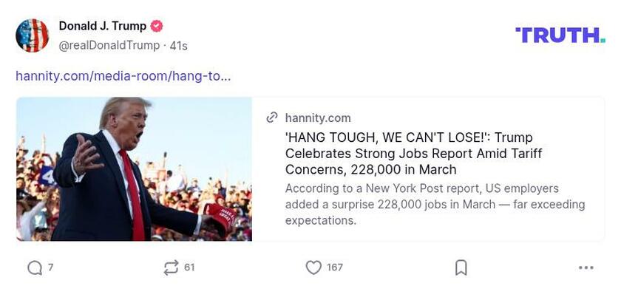Open the profile avatar picture
Viewport: 621px width, 300px height.
pyautogui.click(x=32, y=35)
